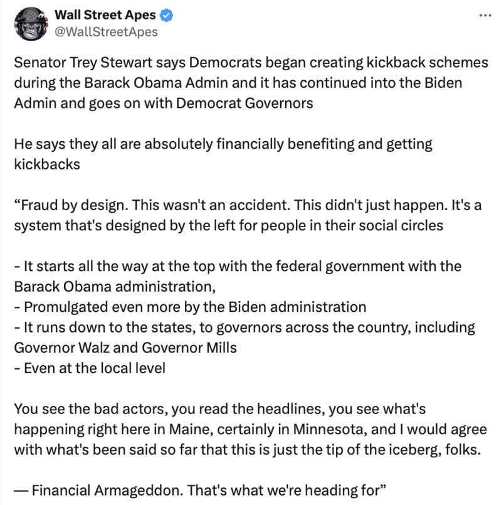
Task: Click the Wall Street Apes display name
Action: point(105,15)
